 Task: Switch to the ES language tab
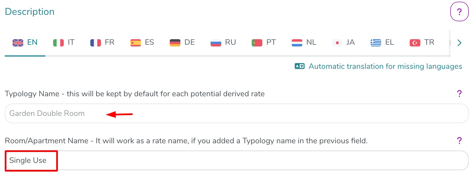(x=142, y=43)
